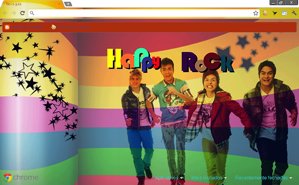Open a new tab with plus button

68,4
